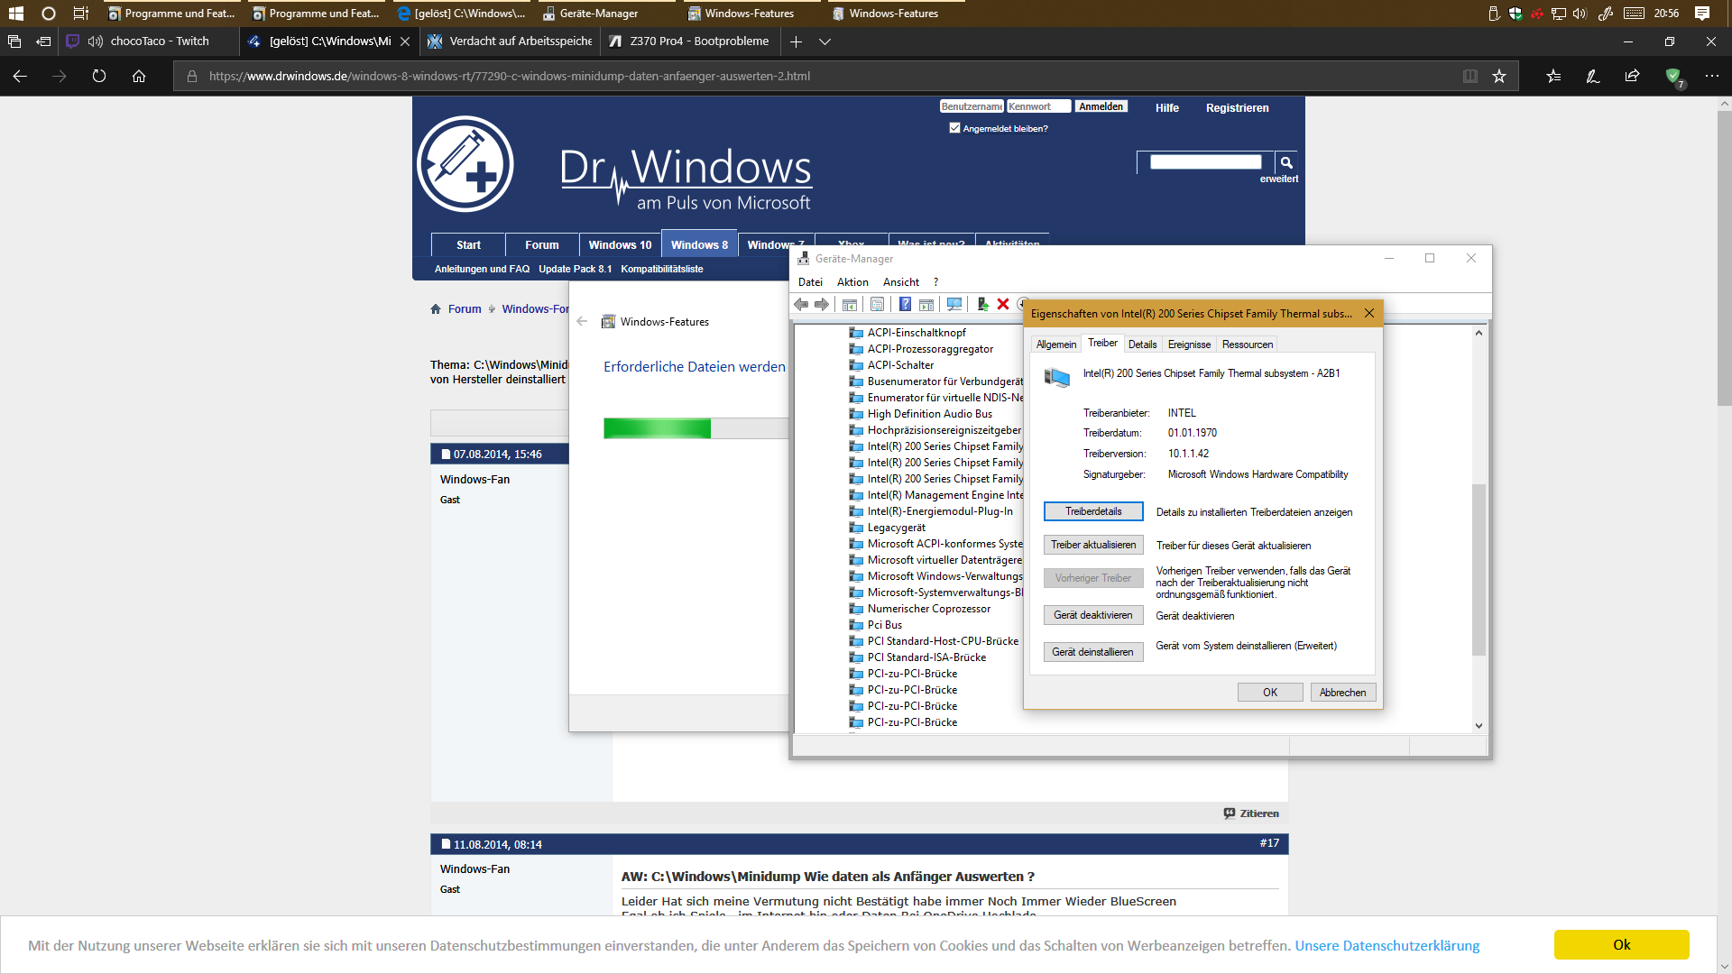
Task: Switch to the Allgemein tab
Action: coord(1056,345)
